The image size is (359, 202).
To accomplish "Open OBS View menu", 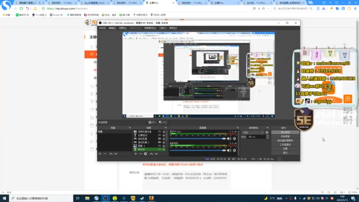I will click(123, 28).
